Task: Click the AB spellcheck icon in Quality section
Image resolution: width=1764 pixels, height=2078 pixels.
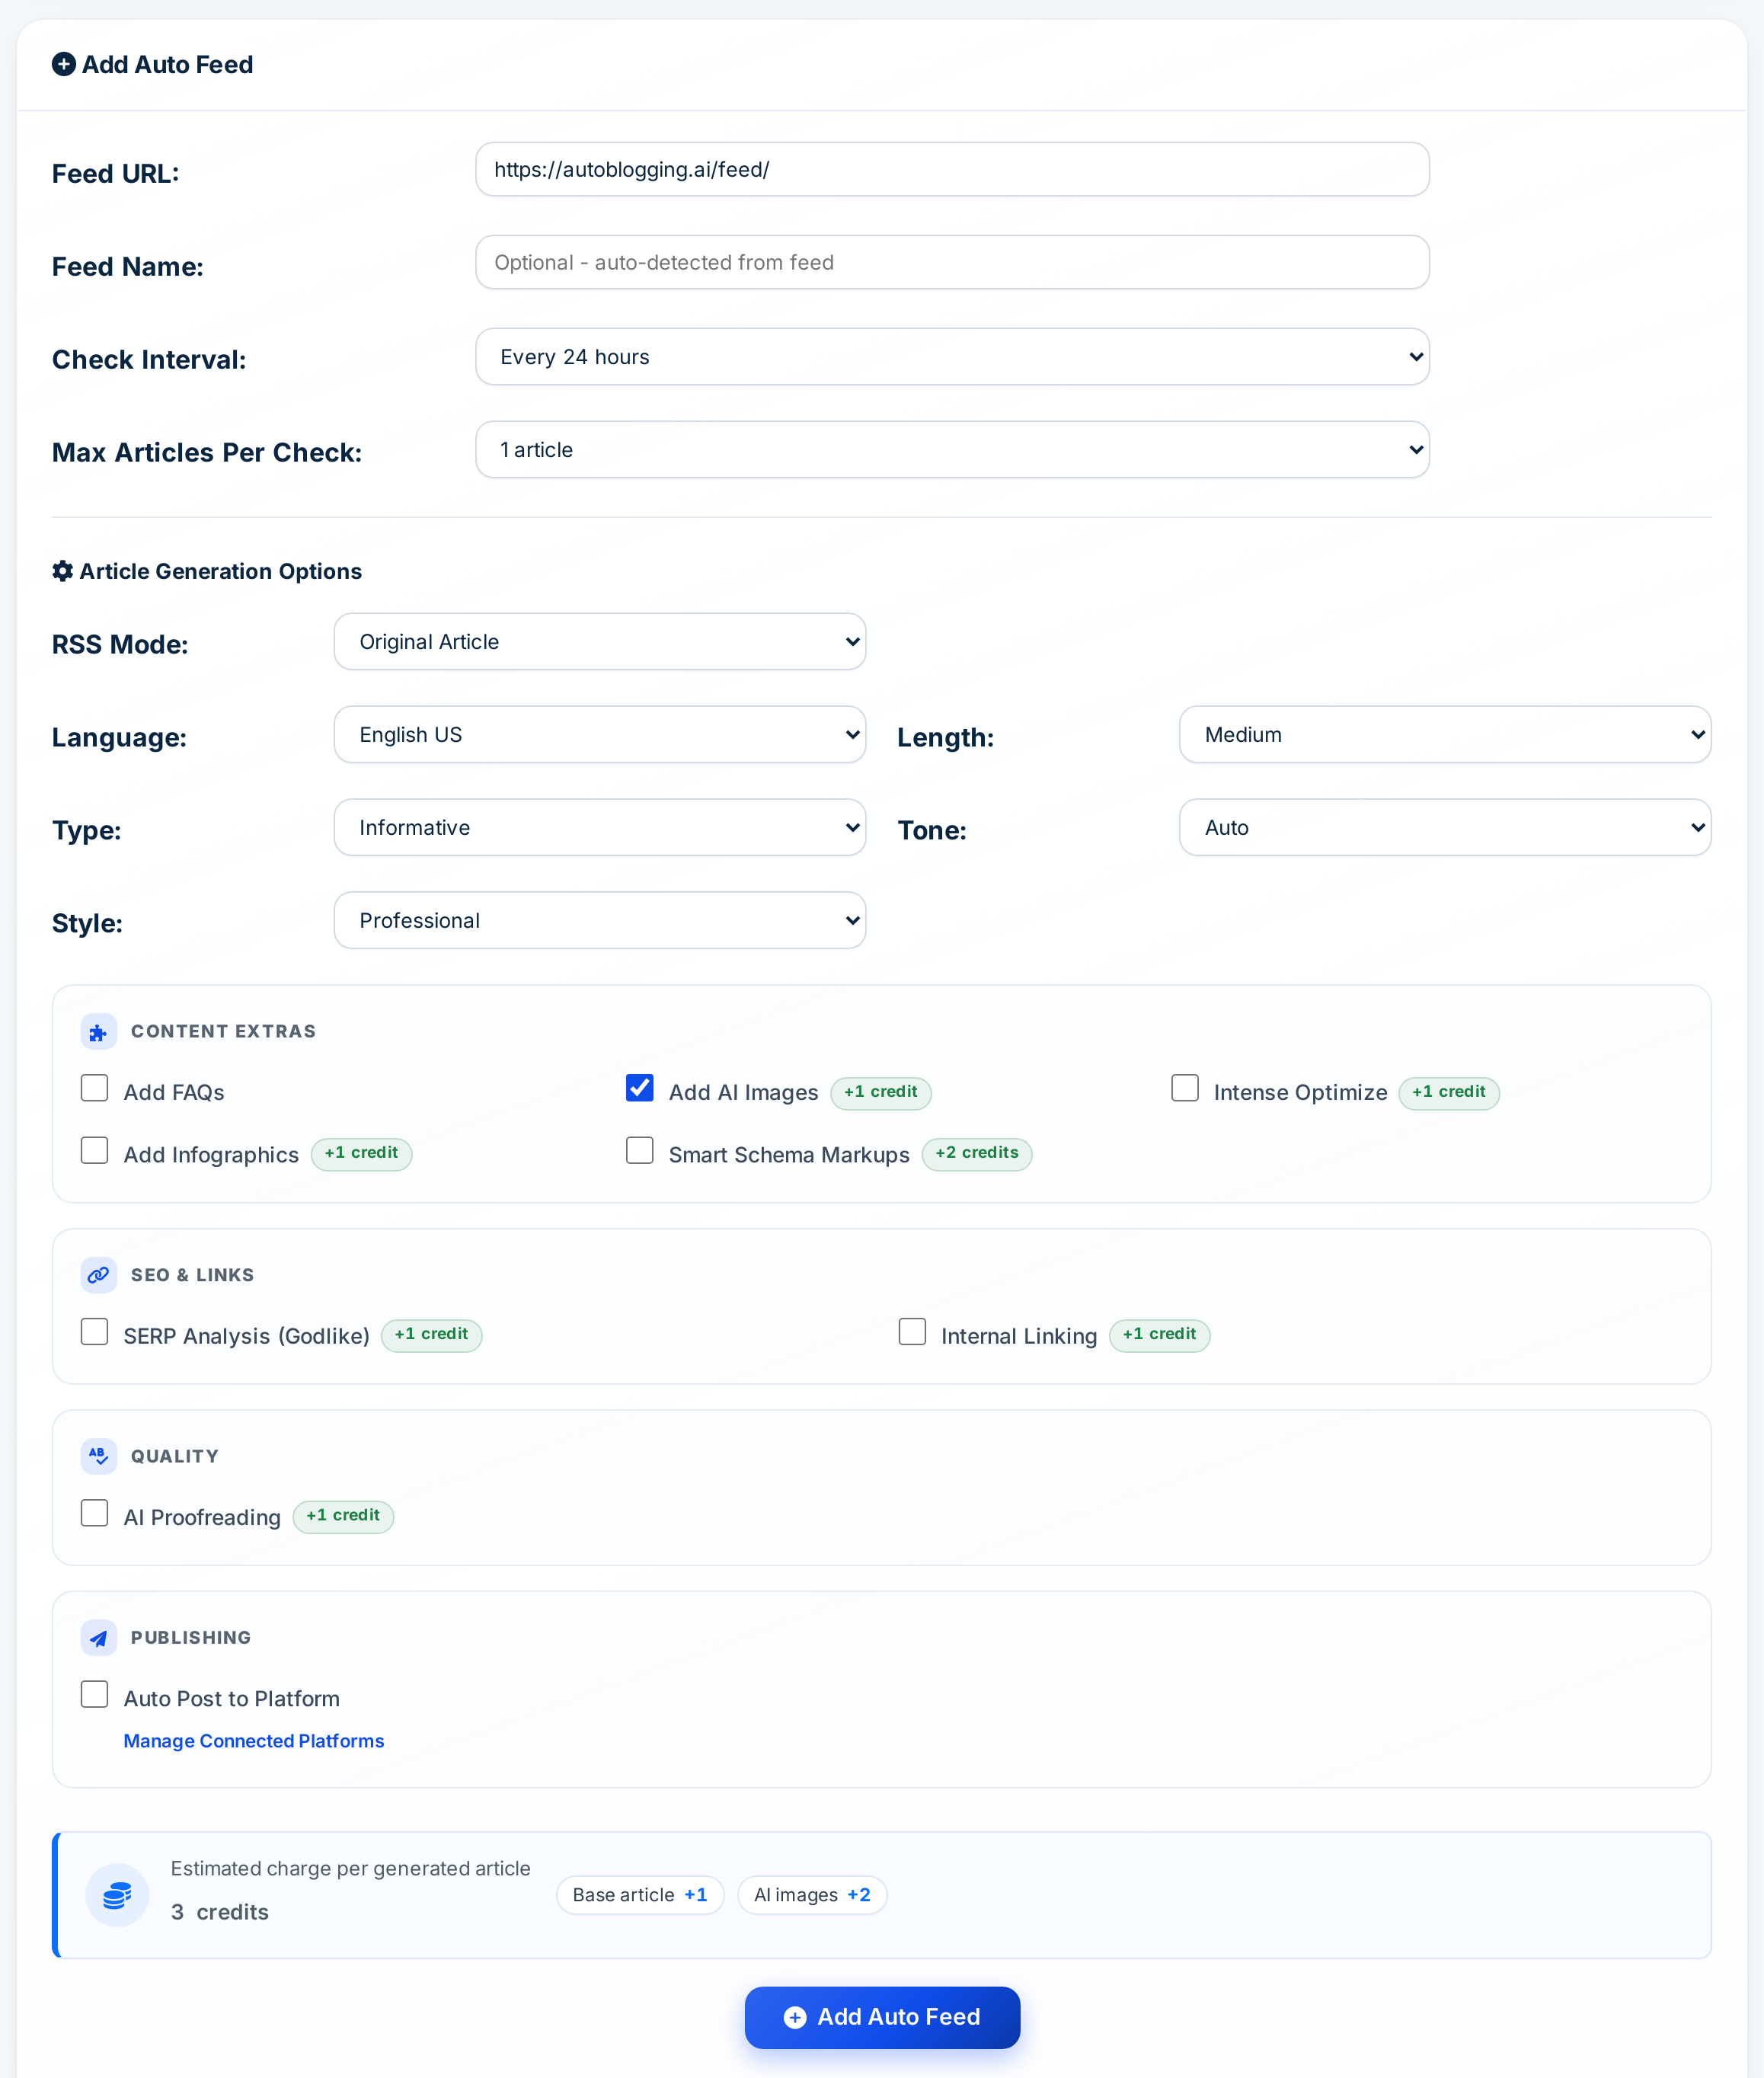Action: coord(98,1456)
